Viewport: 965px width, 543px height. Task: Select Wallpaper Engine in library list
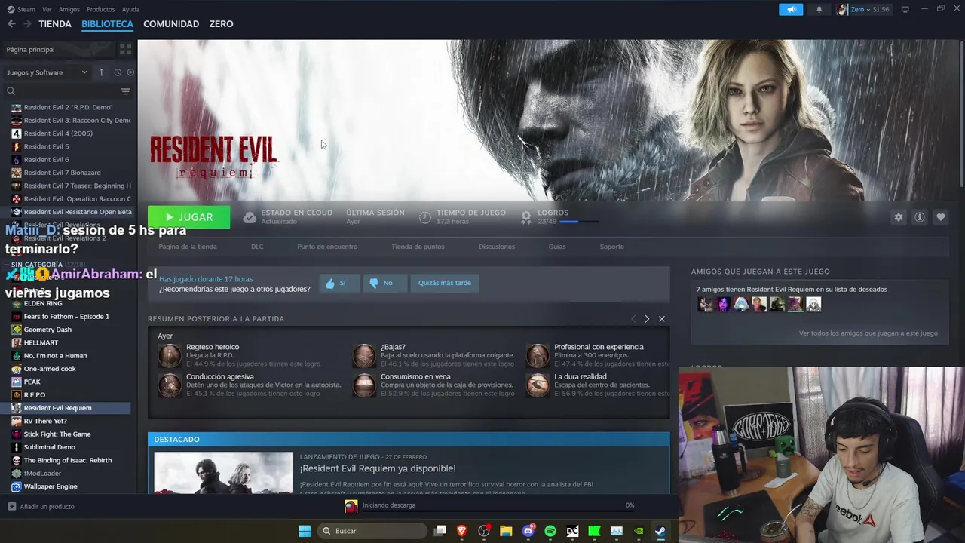(51, 486)
